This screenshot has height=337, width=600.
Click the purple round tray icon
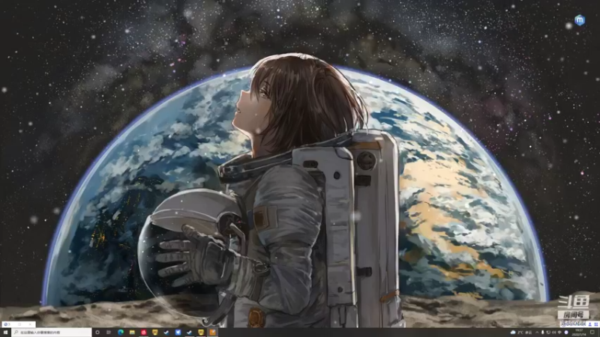[566, 333]
